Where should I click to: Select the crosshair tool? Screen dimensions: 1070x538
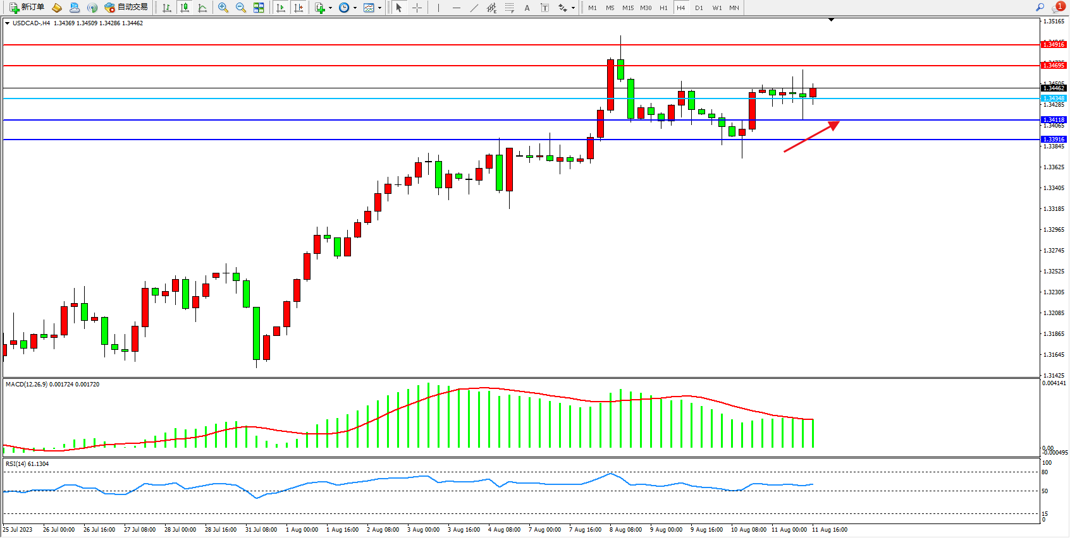pyautogui.click(x=417, y=8)
